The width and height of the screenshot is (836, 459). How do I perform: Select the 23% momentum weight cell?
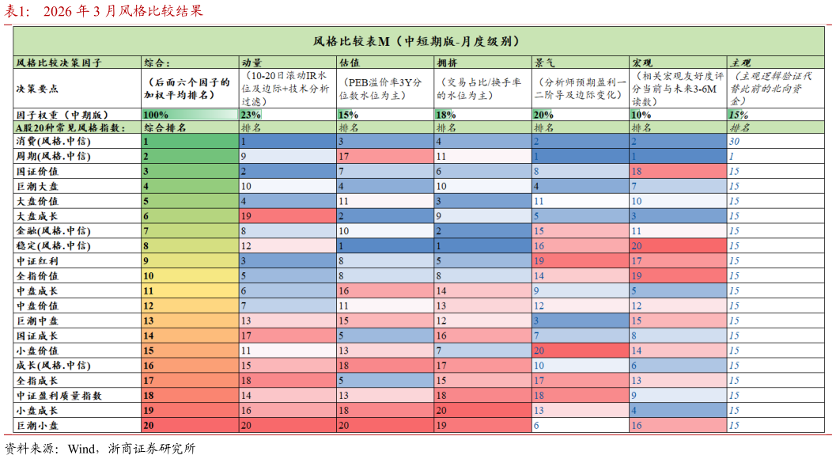tap(288, 115)
